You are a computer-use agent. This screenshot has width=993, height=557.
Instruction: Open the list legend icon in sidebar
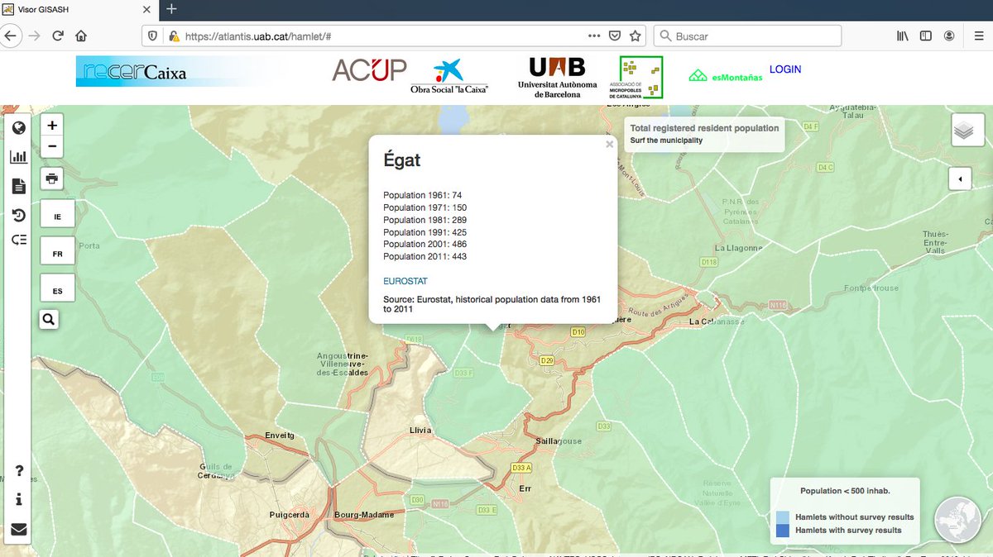coord(18,240)
